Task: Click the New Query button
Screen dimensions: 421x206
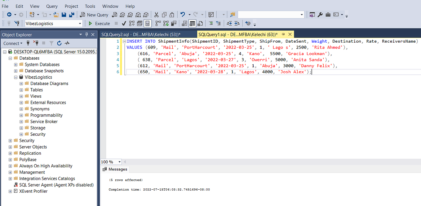Action: [x=94, y=15]
